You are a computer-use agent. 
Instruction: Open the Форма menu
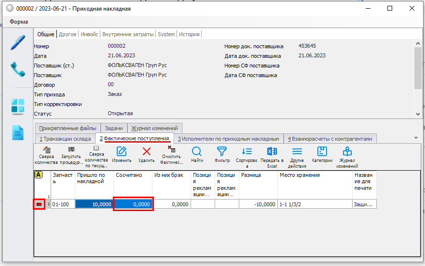(x=19, y=22)
